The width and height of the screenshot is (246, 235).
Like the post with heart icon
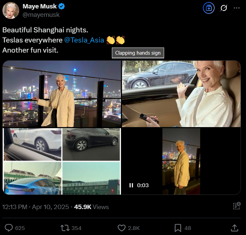122,228
